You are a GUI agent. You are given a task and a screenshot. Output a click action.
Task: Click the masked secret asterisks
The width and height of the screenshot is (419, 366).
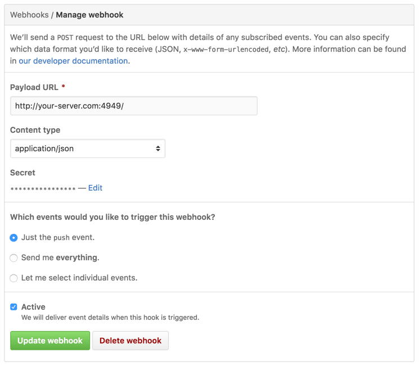click(43, 188)
